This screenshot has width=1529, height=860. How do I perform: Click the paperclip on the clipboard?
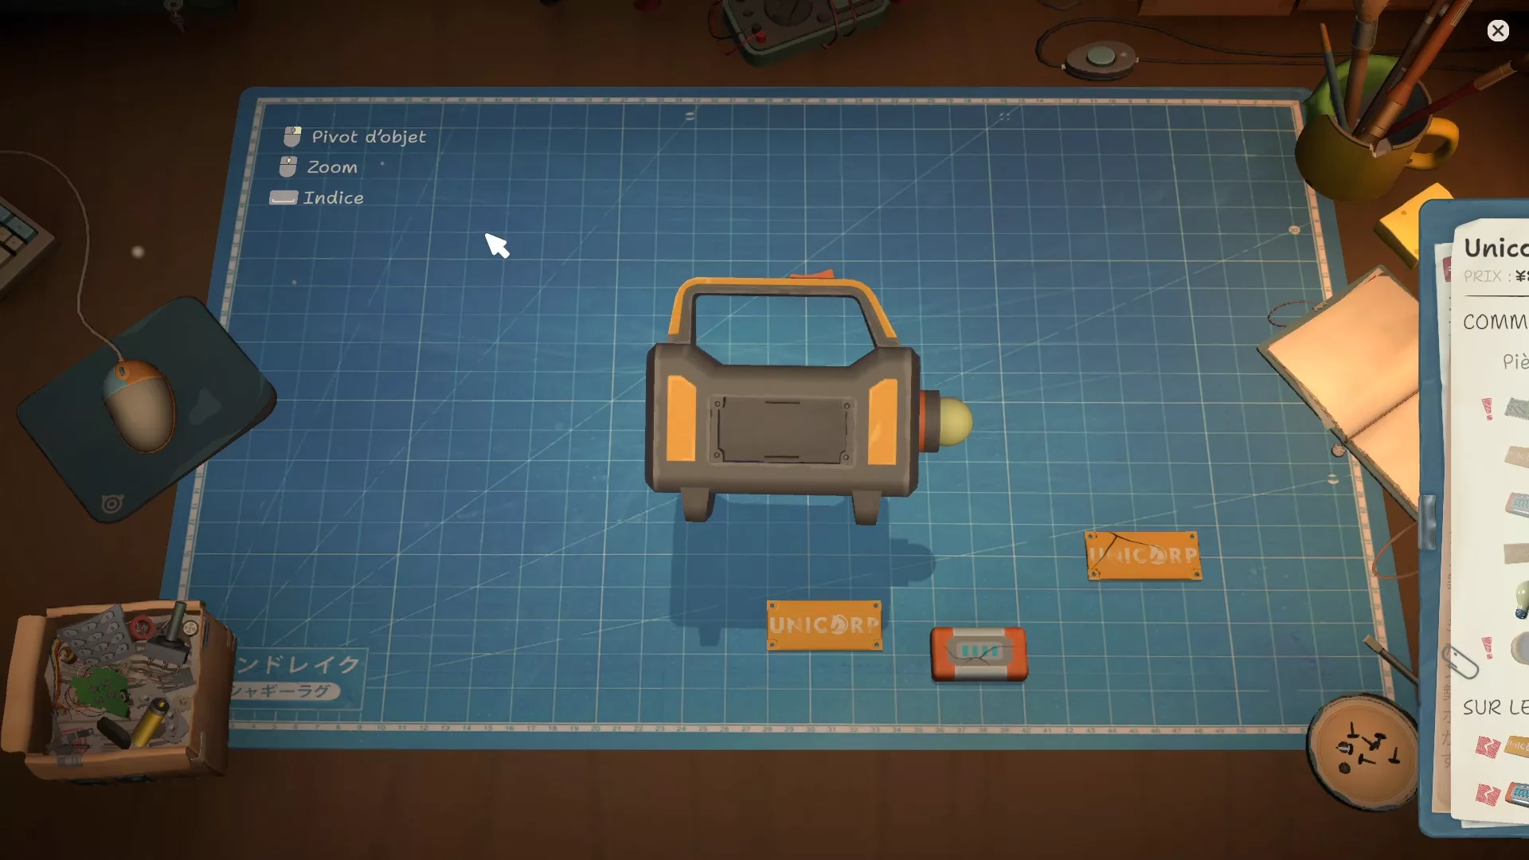click(x=1461, y=662)
